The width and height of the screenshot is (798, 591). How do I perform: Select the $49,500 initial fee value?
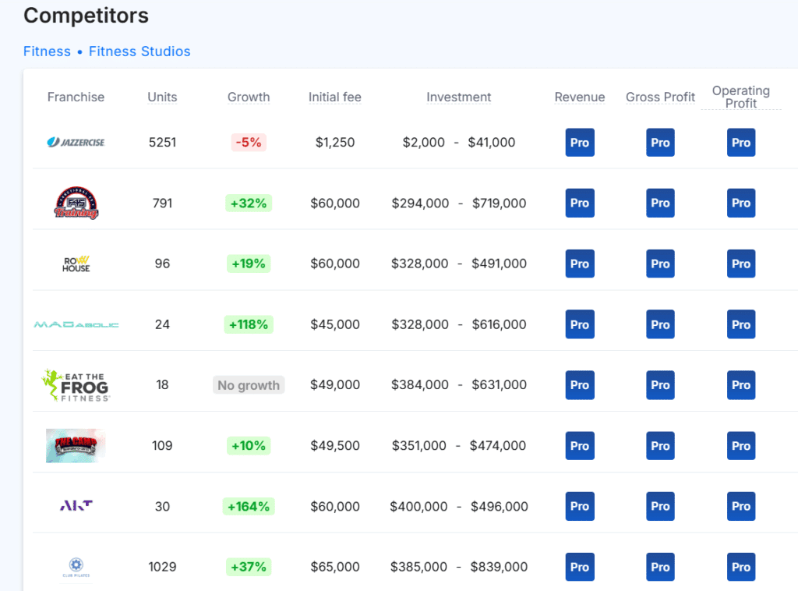click(x=335, y=445)
